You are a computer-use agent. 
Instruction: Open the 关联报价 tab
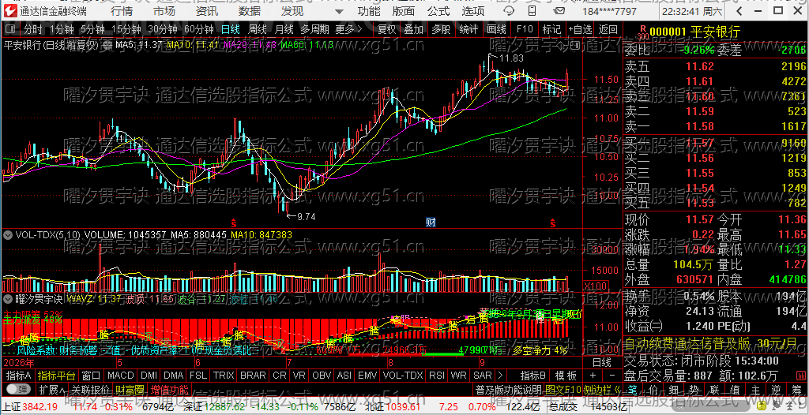click(x=90, y=389)
